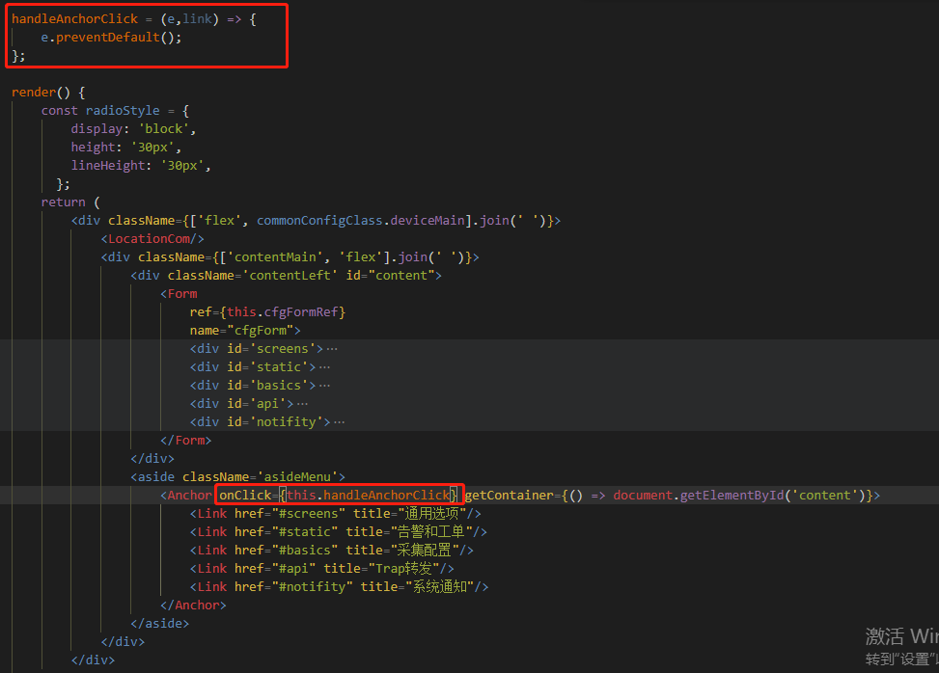The image size is (939, 673).
Task: Click the opening Form tag
Action: tap(179, 294)
